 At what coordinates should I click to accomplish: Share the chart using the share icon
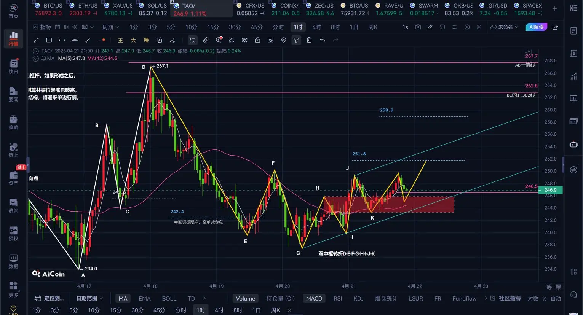556,27
